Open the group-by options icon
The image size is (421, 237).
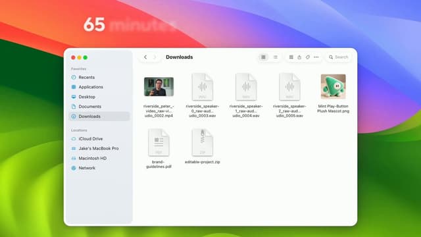(291, 57)
